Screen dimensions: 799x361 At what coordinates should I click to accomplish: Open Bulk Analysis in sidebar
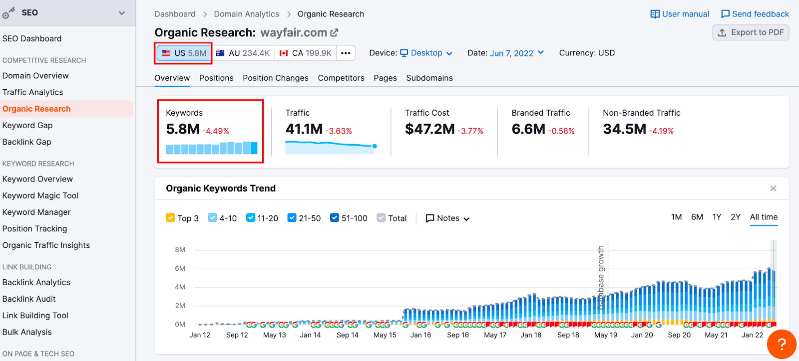27,332
